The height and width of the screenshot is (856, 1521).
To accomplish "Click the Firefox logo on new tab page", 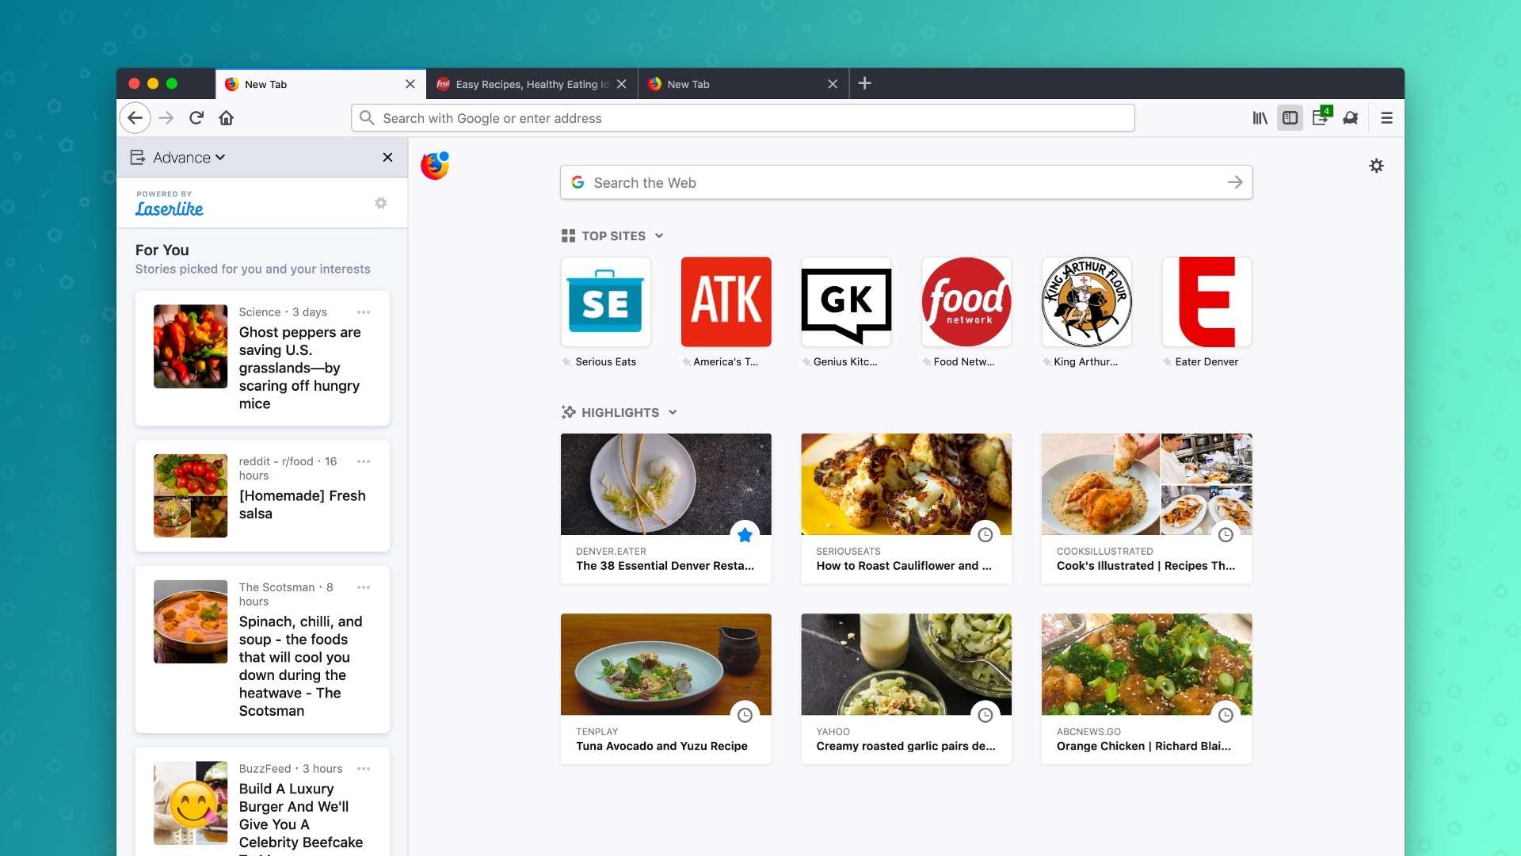I will [x=435, y=166].
